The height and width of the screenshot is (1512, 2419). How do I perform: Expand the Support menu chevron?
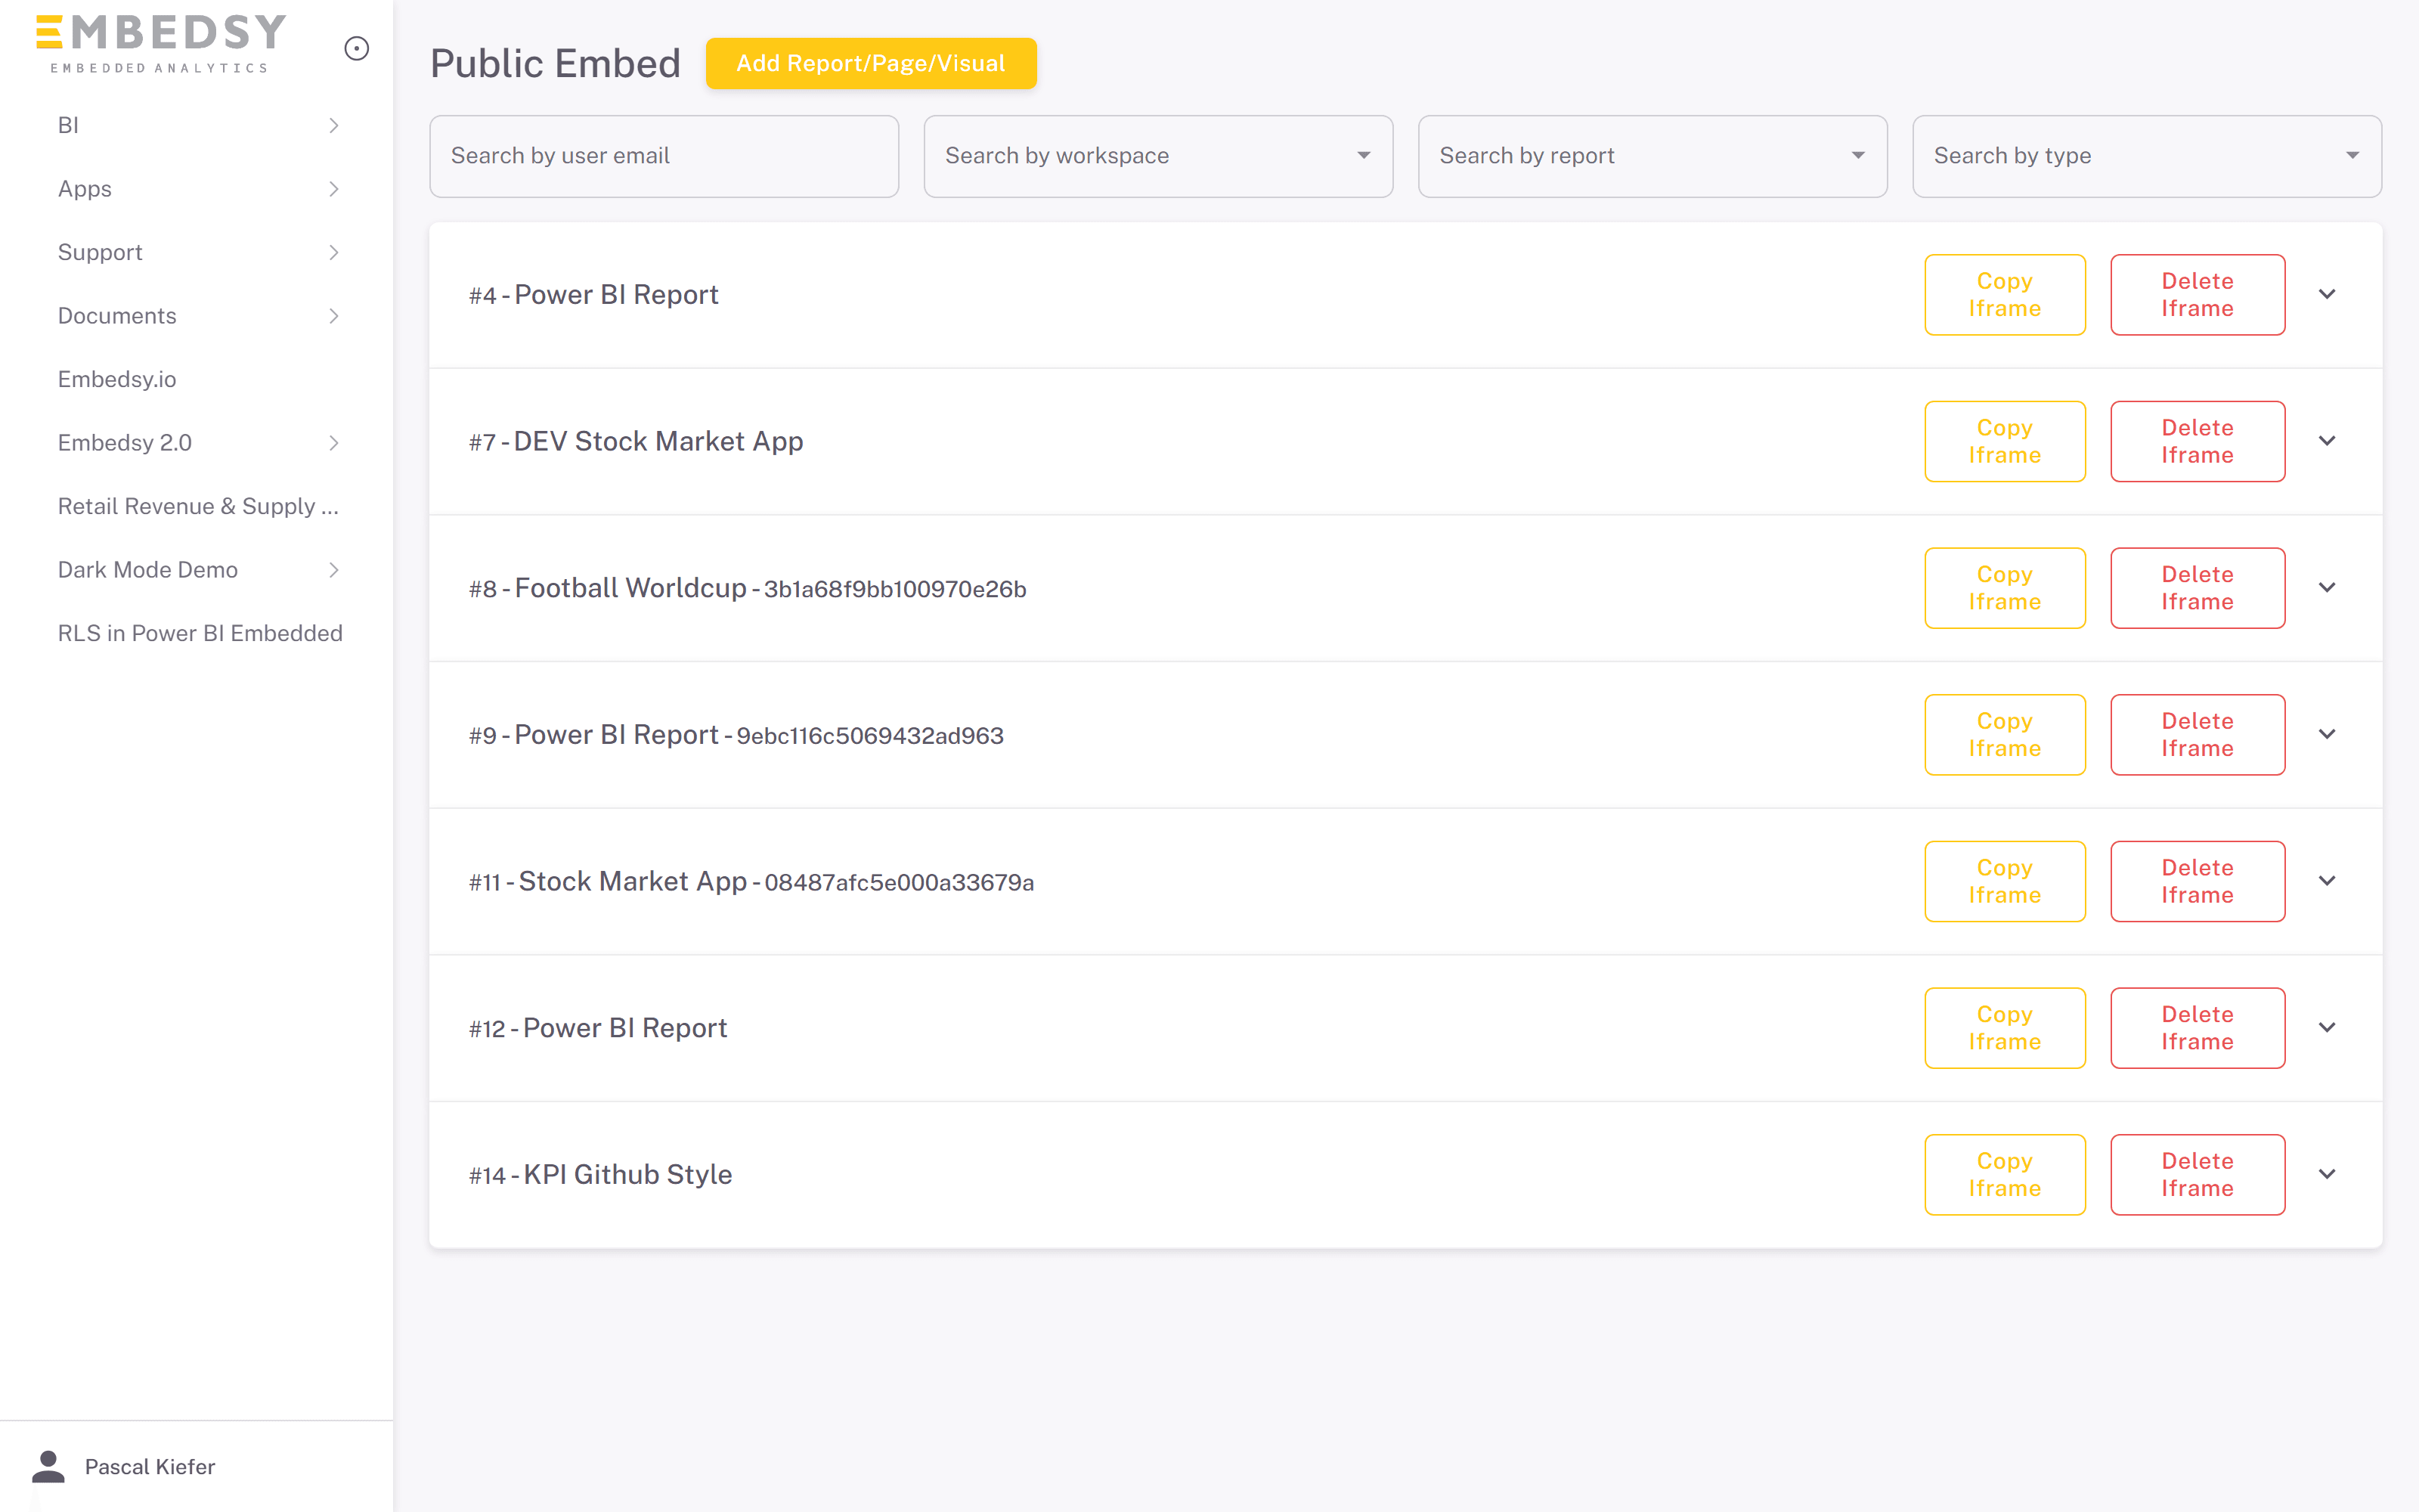[334, 252]
